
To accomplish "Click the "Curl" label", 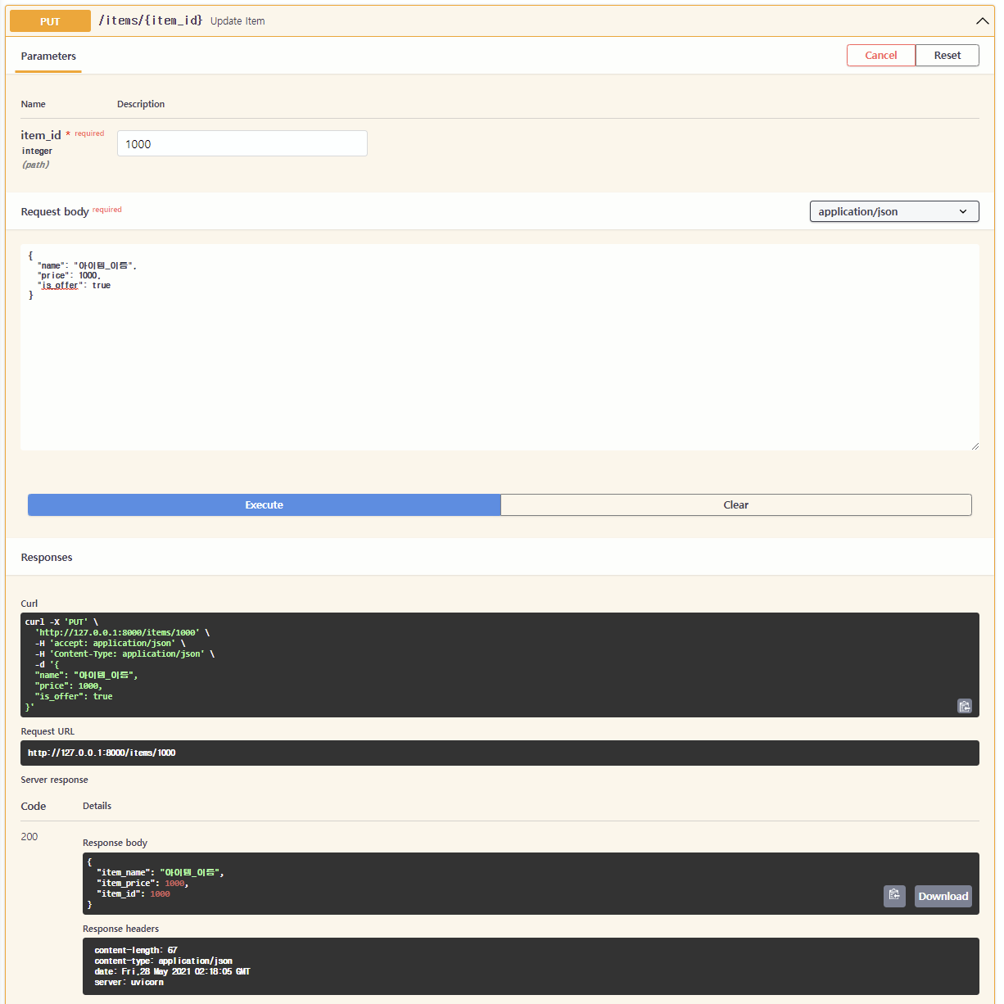I will tap(29, 604).
